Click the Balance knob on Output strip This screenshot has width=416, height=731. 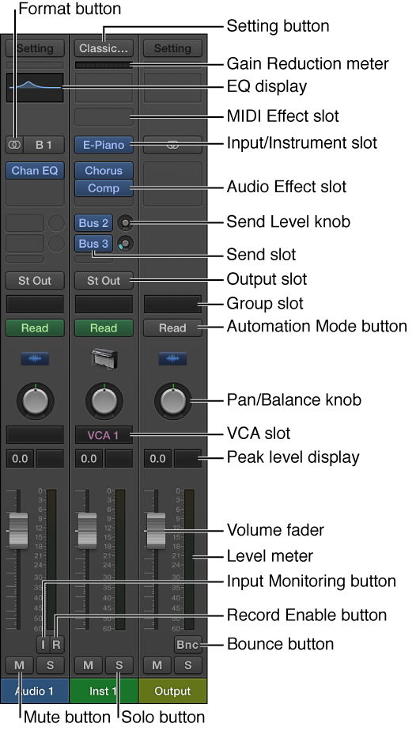tap(173, 401)
